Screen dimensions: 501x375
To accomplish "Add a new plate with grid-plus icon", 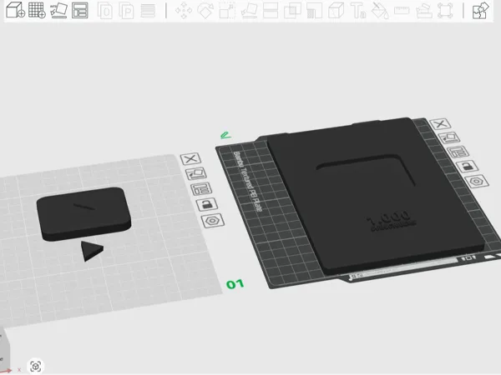I will pos(37,10).
